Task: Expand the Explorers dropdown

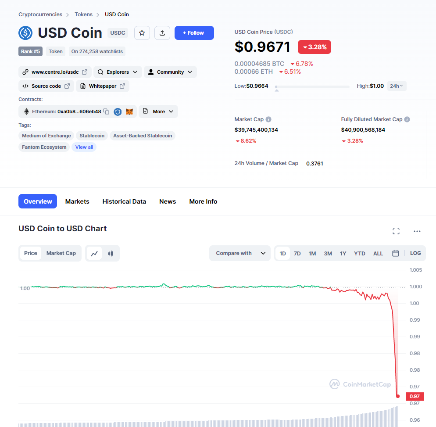Action: (118, 72)
